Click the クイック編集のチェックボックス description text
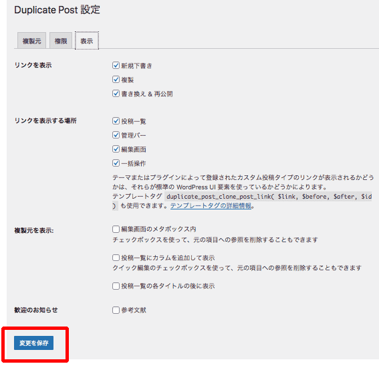Image resolution: width=379 pixels, height=366 pixels. click(x=237, y=268)
